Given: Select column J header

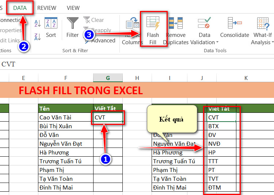Looking at the screenshot, I should coord(202,78).
